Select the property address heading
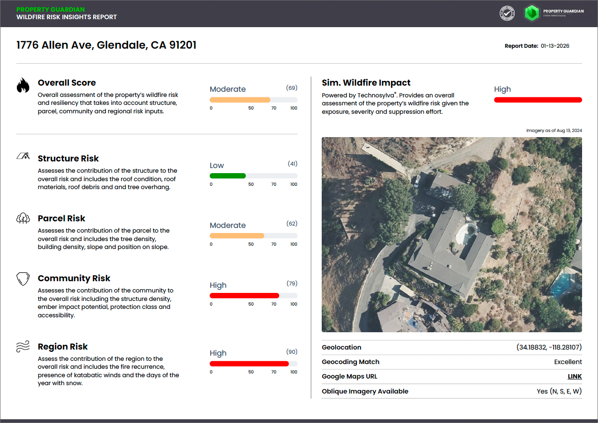The width and height of the screenshot is (598, 423). 106,45
